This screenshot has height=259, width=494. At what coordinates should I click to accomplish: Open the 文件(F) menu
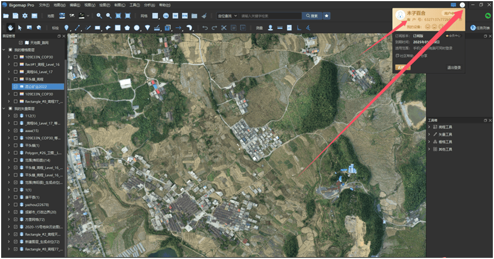[x=44, y=5]
